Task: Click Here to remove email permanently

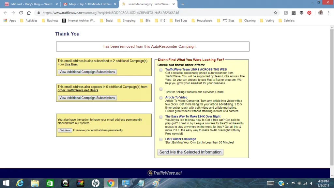Action: 65,130
